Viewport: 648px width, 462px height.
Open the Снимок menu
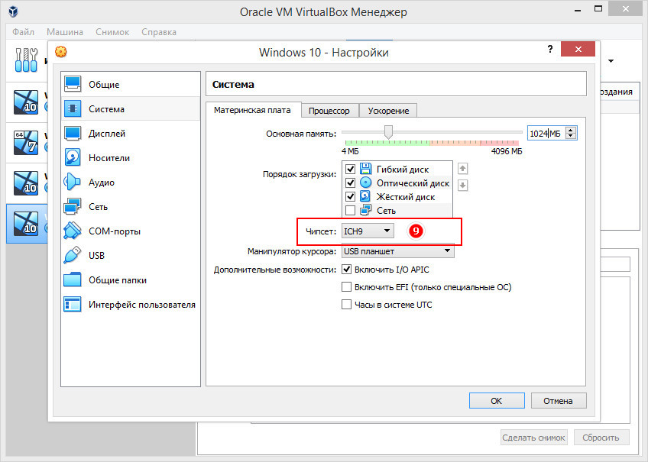point(112,32)
